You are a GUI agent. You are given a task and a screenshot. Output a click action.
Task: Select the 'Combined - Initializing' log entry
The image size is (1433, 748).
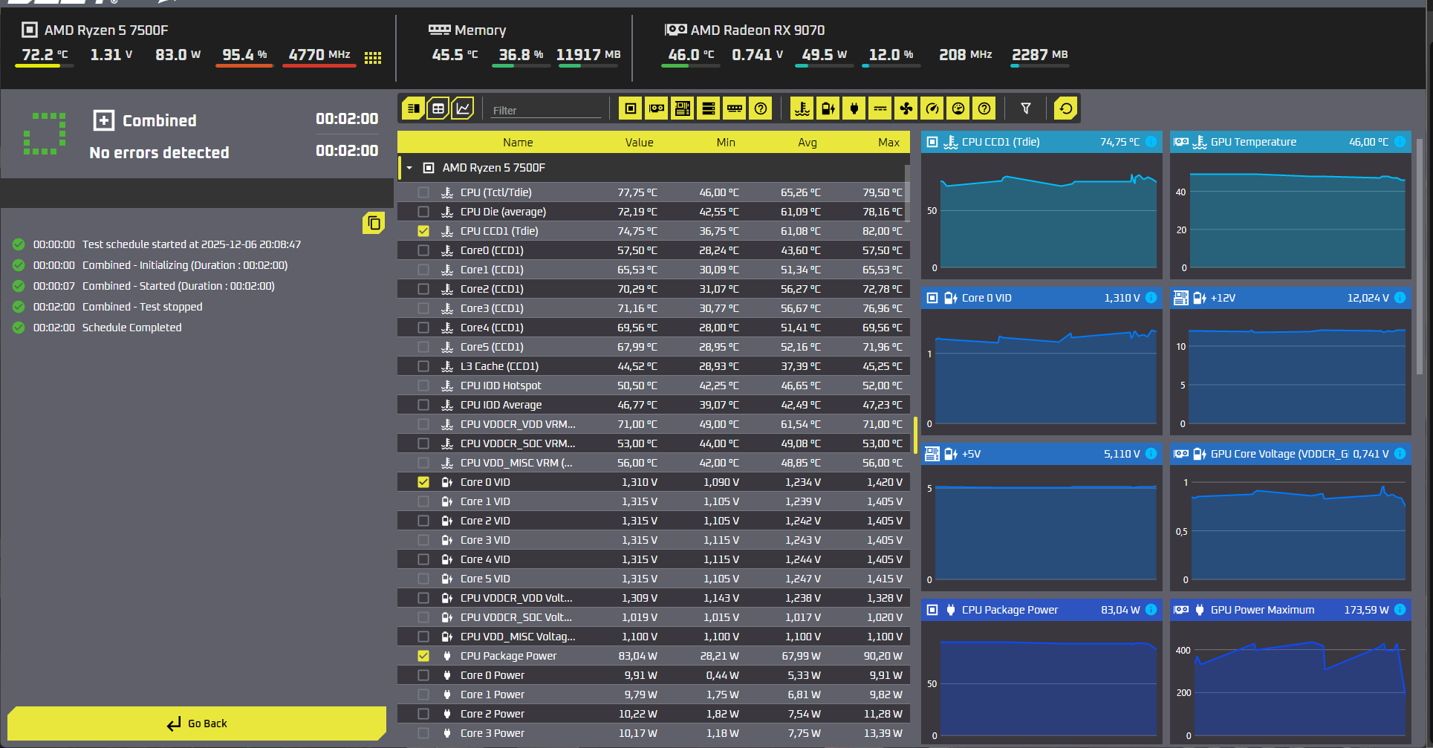[x=185, y=265]
